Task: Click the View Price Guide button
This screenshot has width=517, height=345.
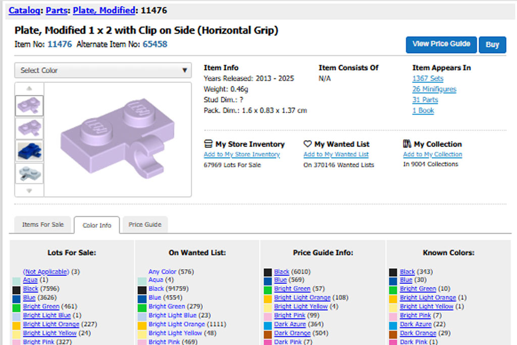Action: [x=441, y=44]
